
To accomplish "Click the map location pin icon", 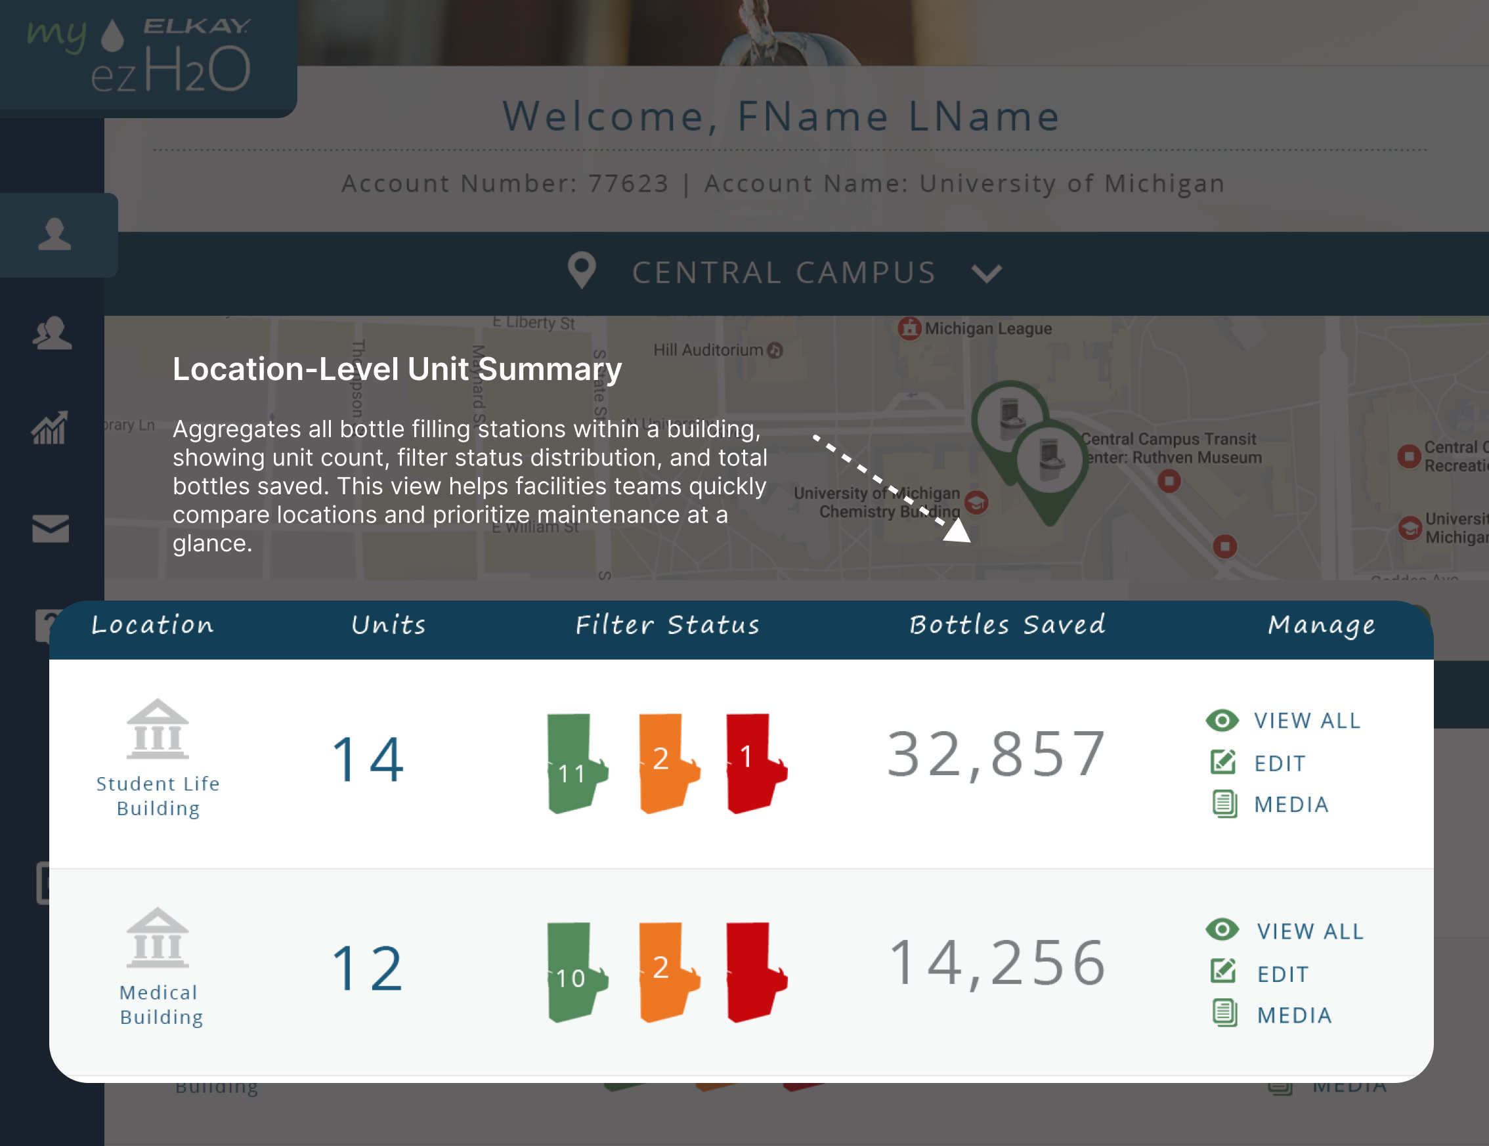I will (x=582, y=270).
